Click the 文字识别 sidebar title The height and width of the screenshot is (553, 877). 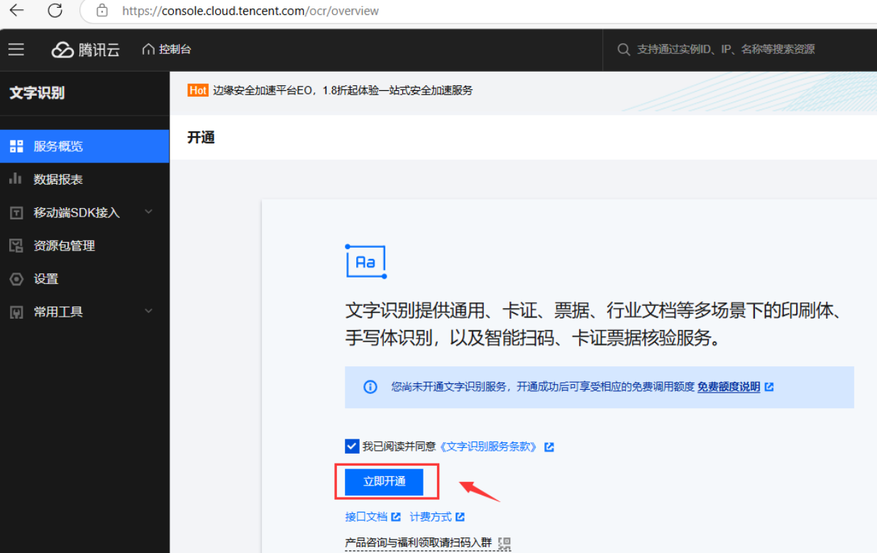point(37,93)
